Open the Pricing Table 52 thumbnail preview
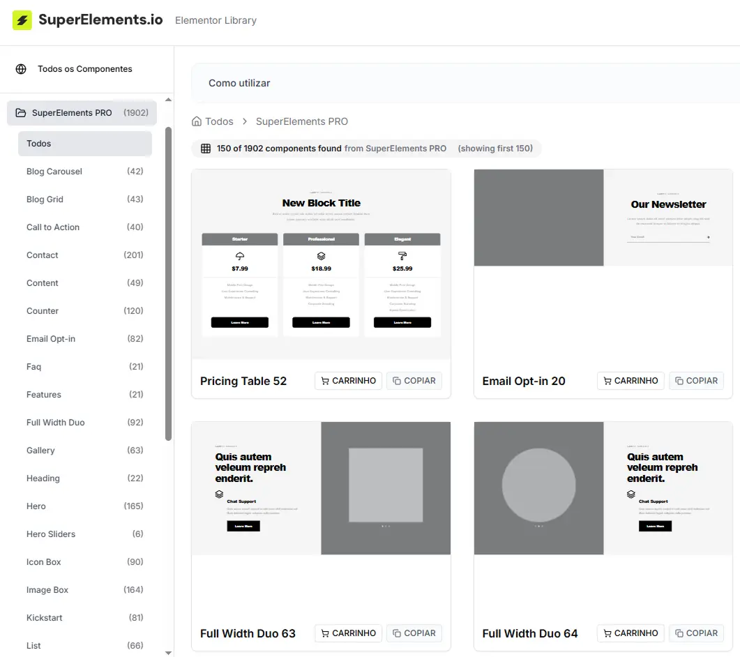The height and width of the screenshot is (657, 740). (x=321, y=264)
